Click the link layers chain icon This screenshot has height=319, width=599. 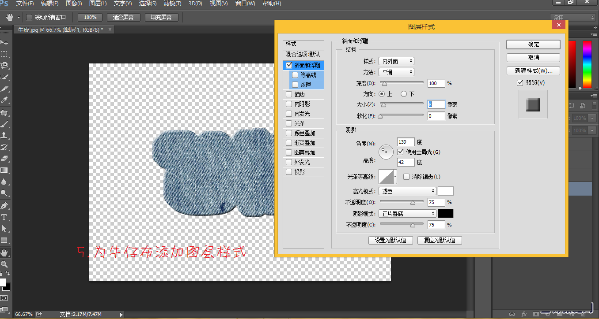[x=512, y=314]
